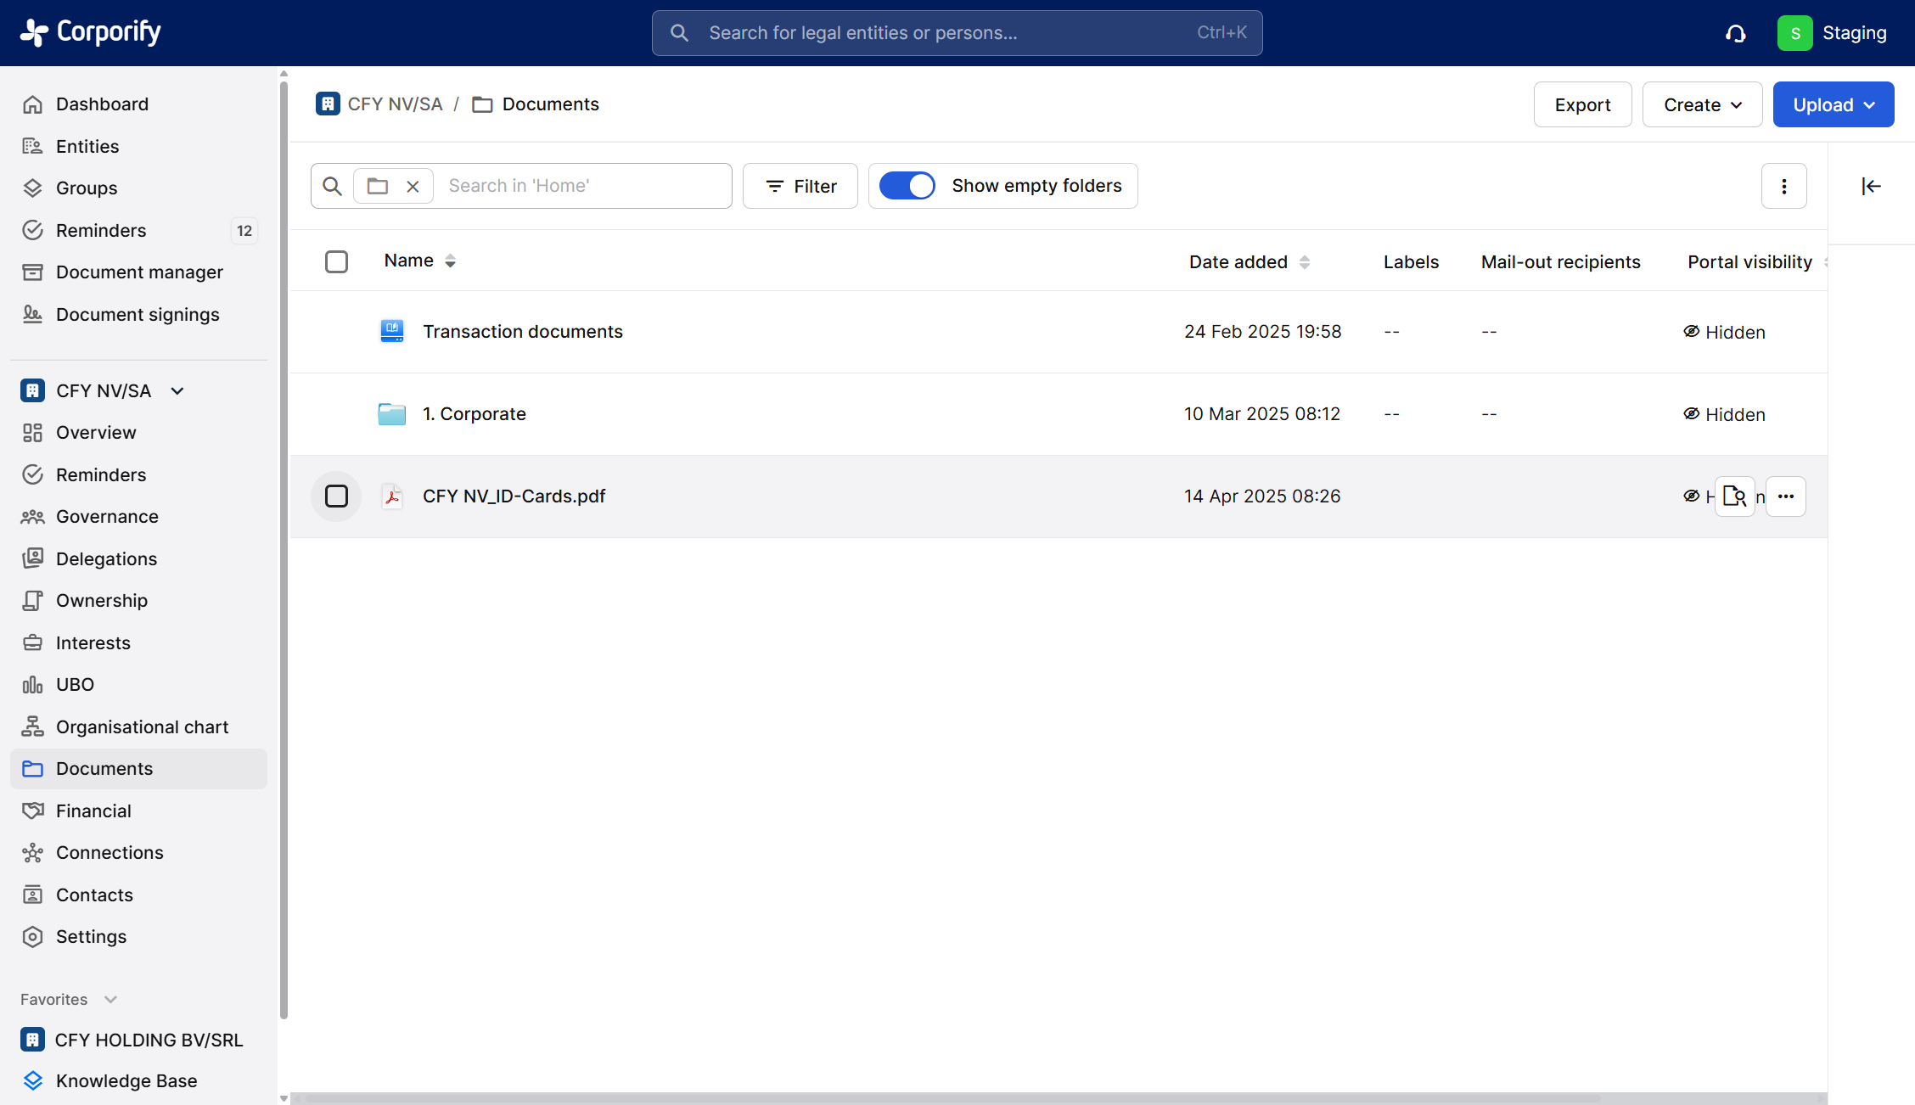
Task: Open the Create dropdown menu
Action: pyautogui.click(x=1701, y=104)
